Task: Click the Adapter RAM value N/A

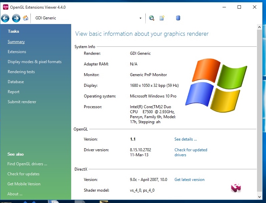Action: (x=134, y=64)
